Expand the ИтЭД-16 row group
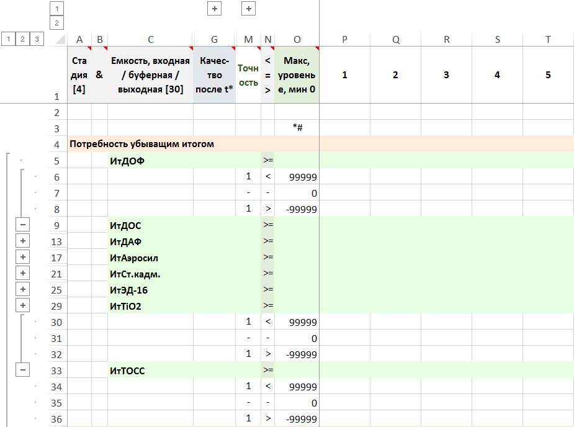Image resolution: width=574 pixels, height=427 pixels. [x=22, y=289]
